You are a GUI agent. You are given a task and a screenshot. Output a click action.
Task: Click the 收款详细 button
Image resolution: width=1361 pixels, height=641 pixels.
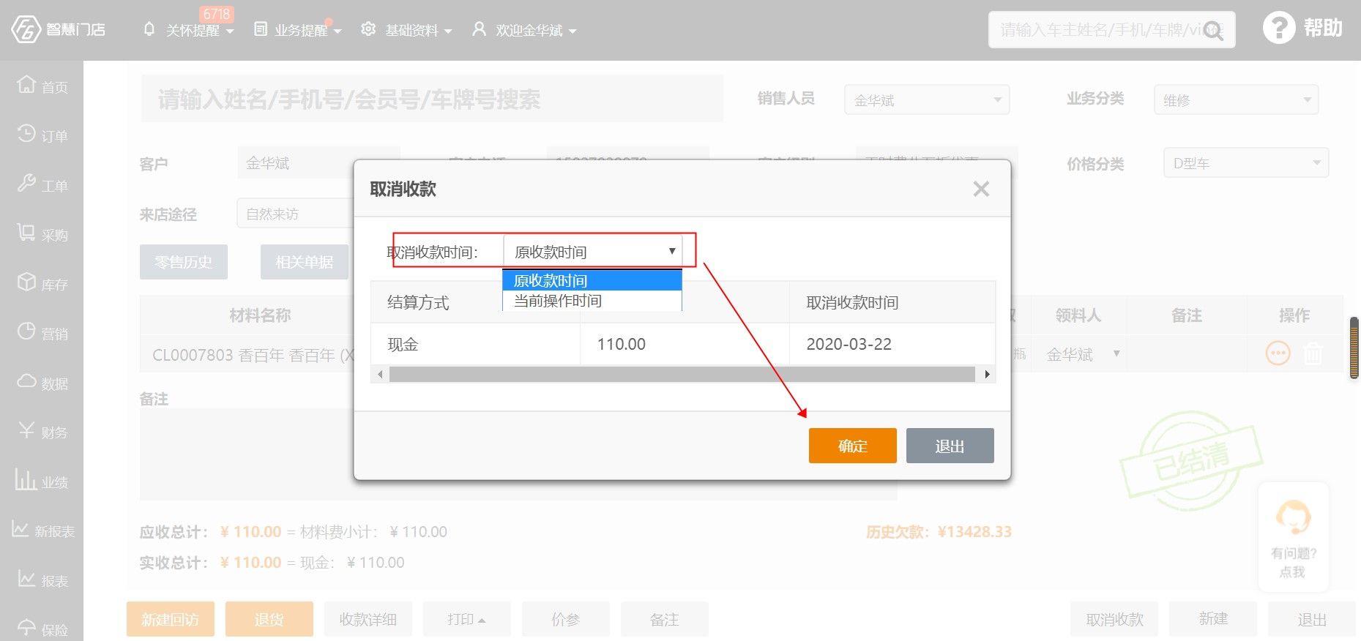pos(368,619)
